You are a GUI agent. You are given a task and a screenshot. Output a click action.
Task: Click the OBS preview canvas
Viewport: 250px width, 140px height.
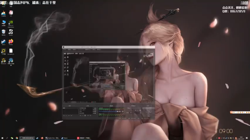[108, 78]
